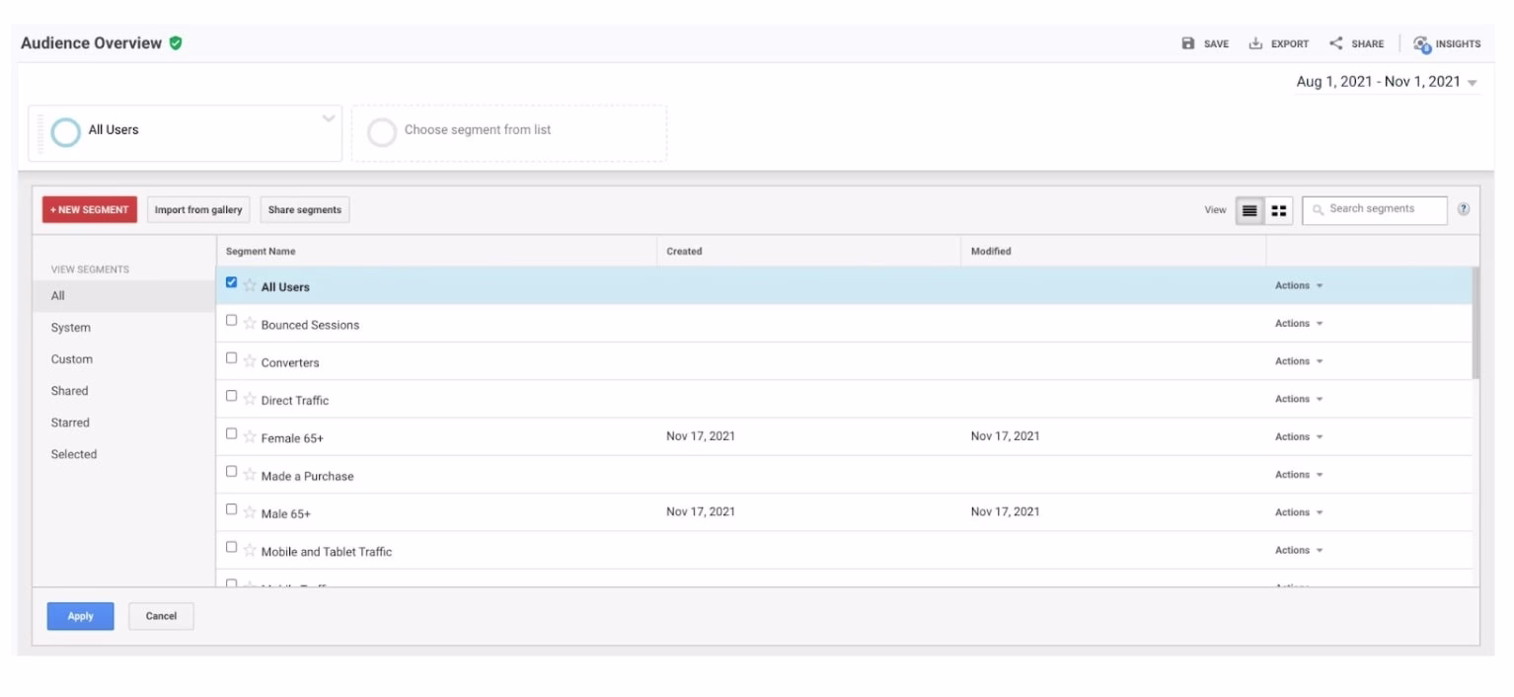Uncheck the All Users segment
The width and height of the screenshot is (1514, 697).
pos(232,281)
